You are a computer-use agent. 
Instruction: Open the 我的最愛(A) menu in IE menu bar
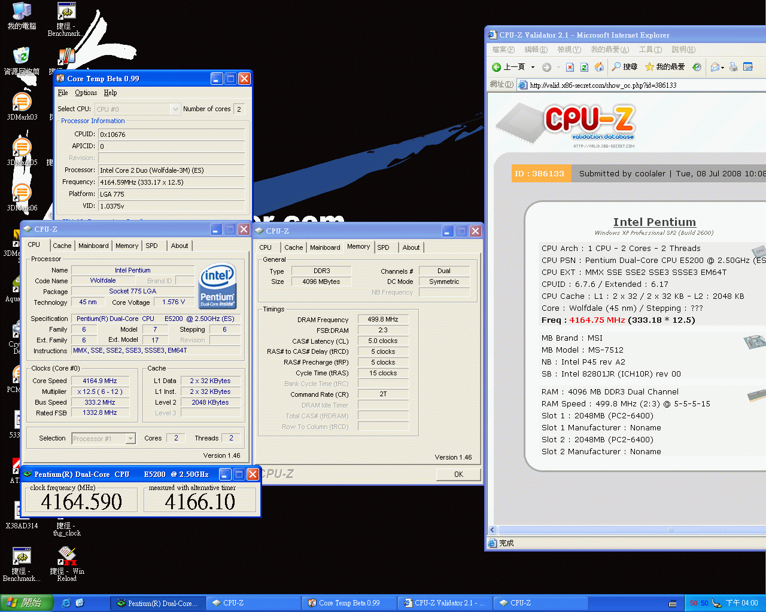(610, 50)
